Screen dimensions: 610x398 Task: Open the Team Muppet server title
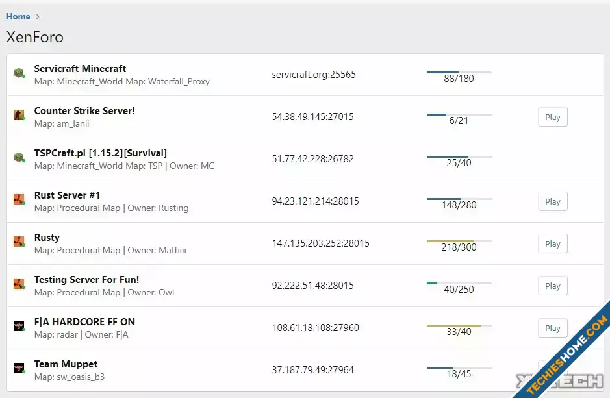point(66,364)
